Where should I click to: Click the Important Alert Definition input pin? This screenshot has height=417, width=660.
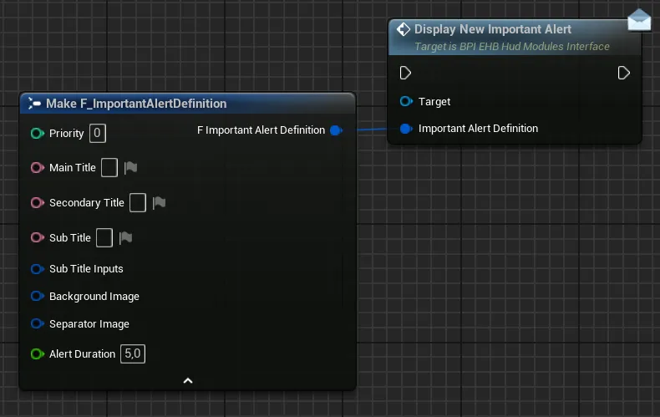[406, 129]
